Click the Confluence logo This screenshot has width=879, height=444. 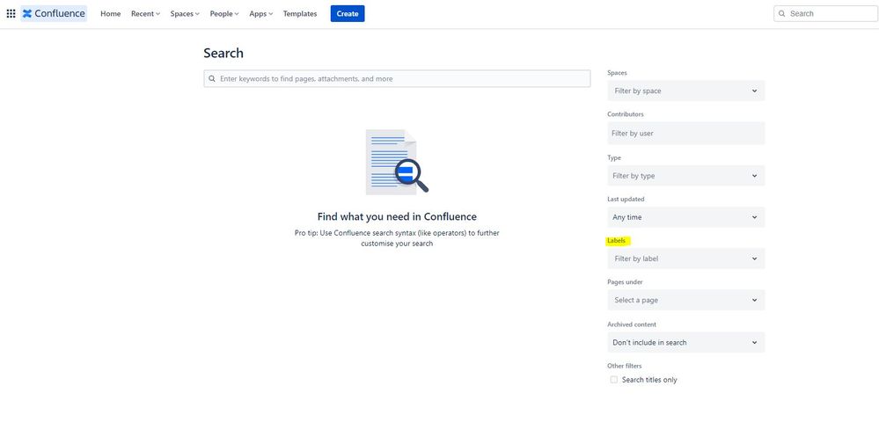click(54, 13)
